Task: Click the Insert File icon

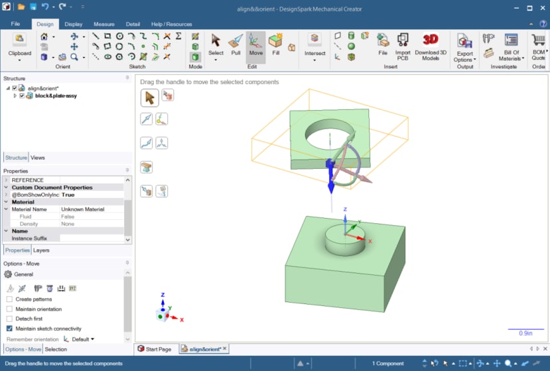Action: pyautogui.click(x=383, y=45)
